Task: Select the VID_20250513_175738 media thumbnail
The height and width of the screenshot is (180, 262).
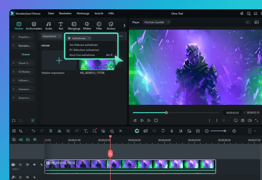Action: pos(97,65)
